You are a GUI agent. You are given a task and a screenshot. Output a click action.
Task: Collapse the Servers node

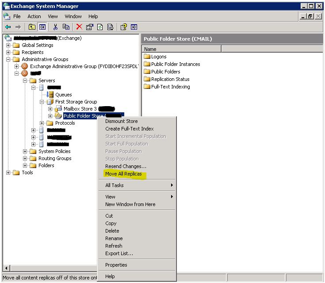point(25,80)
